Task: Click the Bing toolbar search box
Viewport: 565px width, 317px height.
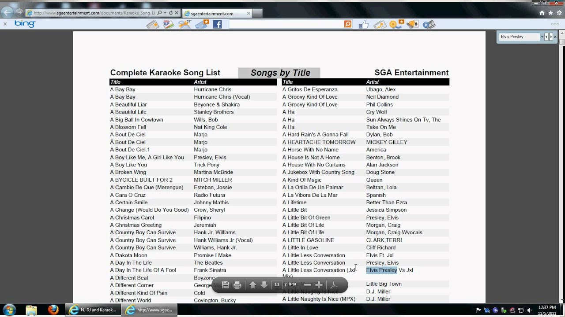Action: 286,25
